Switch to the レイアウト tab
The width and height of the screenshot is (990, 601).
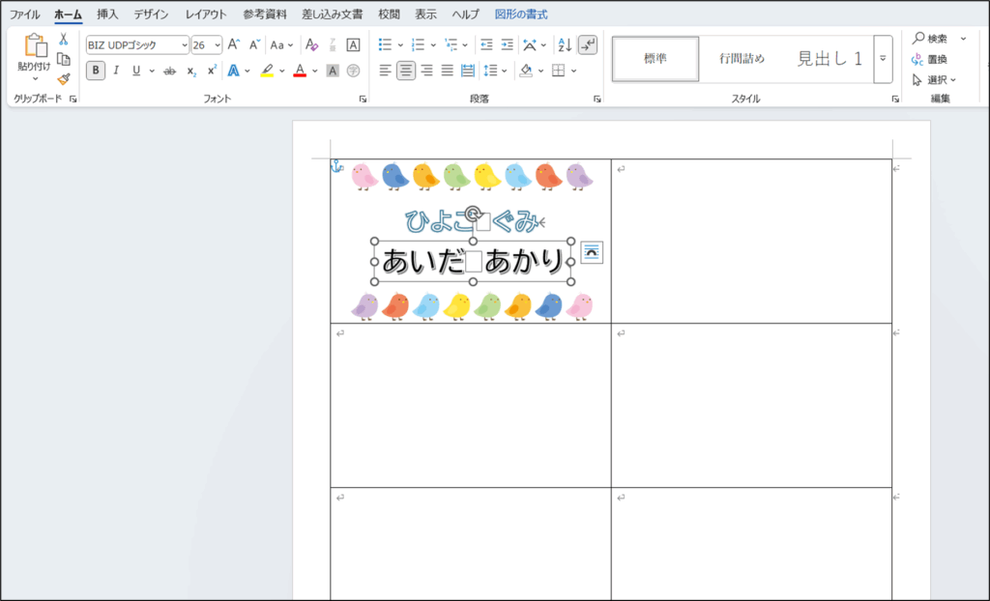(206, 14)
